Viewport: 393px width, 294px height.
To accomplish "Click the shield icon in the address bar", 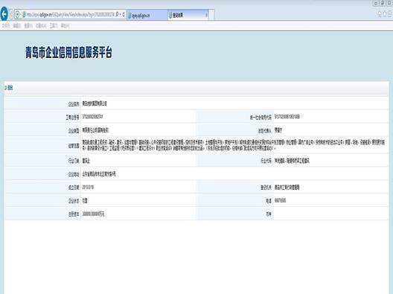I will 18,15.
